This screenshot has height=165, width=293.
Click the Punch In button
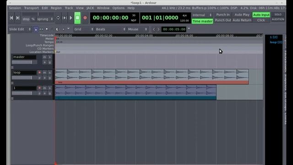coord(223,15)
